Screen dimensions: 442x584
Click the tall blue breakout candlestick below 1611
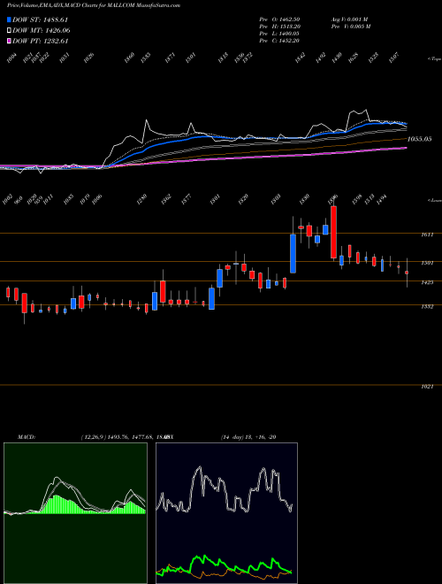coord(293,254)
